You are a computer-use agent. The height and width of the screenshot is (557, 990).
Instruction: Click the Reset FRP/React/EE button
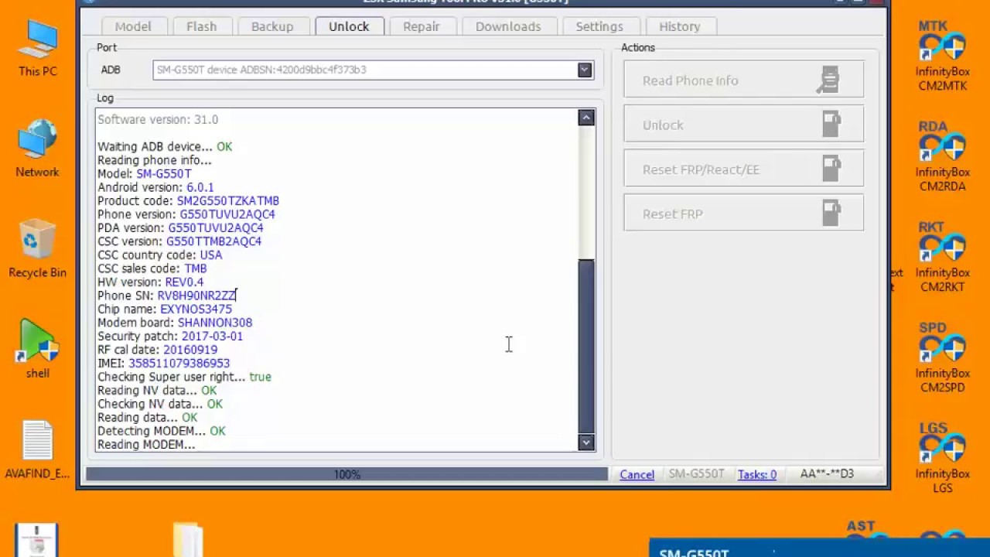click(743, 169)
